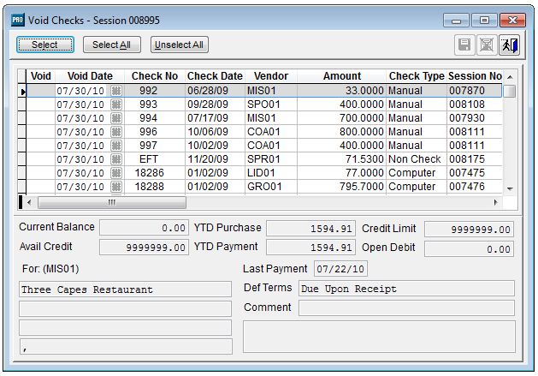Click the PRO application icon in title bar

click(x=17, y=20)
